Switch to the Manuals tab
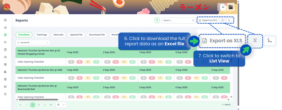Image resolution: width=282 pixels, height=110 pixels. click(x=58, y=35)
